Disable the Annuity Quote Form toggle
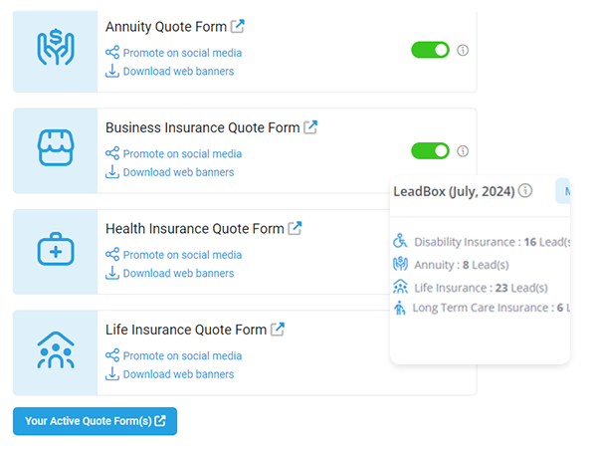Screen dimensions: 593x452 pos(430,50)
